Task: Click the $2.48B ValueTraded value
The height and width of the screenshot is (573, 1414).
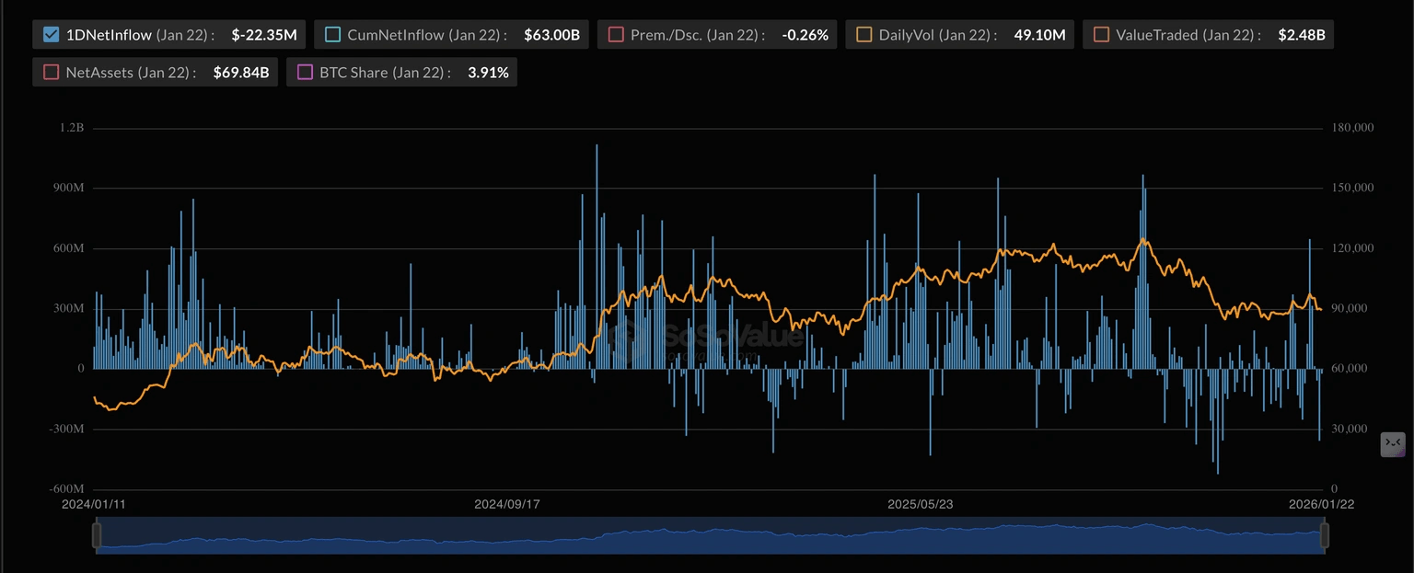Action: pyautogui.click(x=1302, y=35)
